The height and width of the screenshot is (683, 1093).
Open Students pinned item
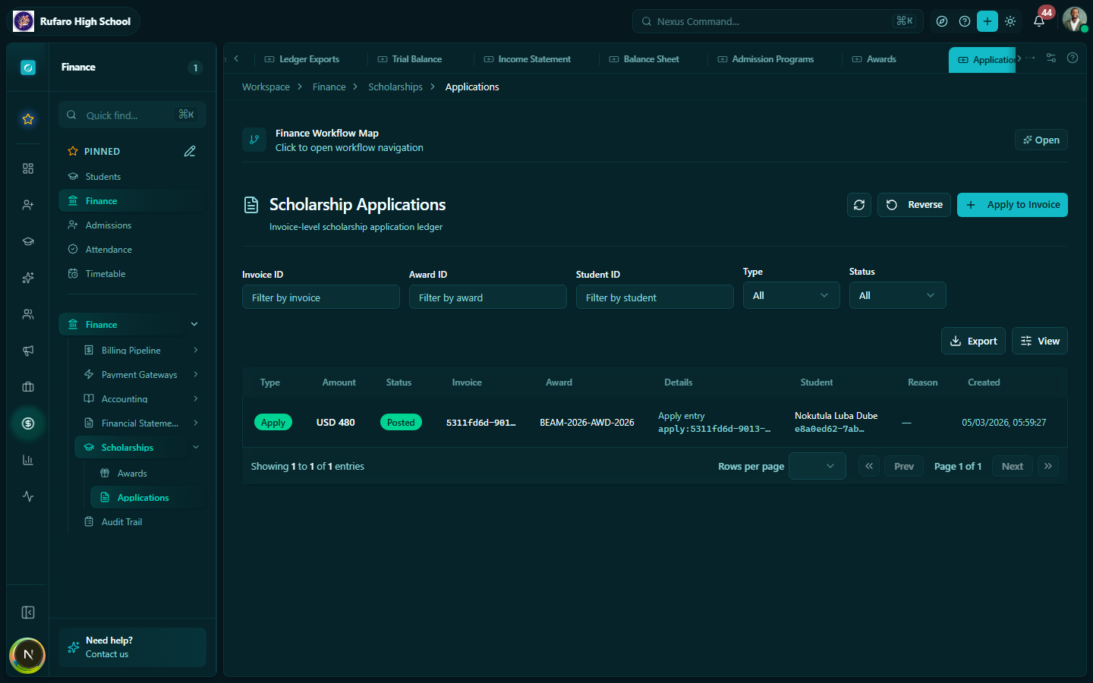[x=132, y=177]
